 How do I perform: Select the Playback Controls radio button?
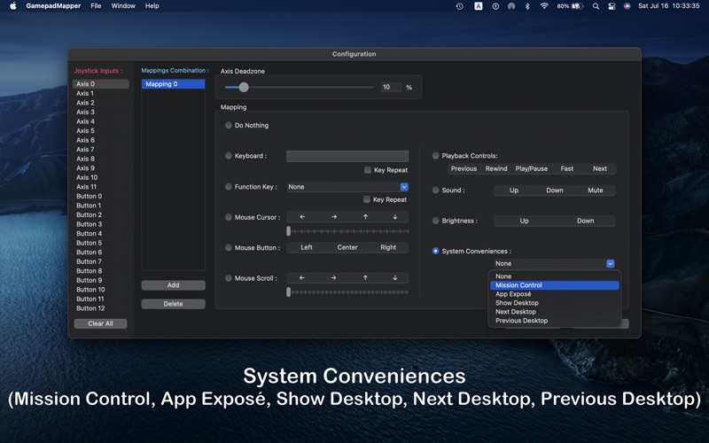click(x=435, y=156)
